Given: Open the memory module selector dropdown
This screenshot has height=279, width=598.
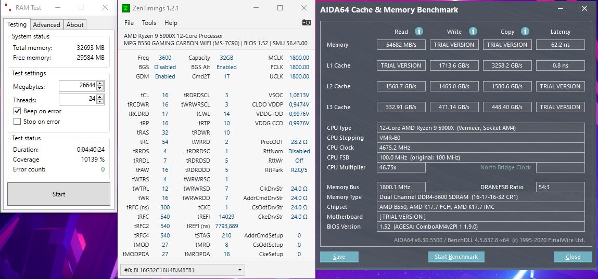Looking at the screenshot, I should tap(182, 270).
